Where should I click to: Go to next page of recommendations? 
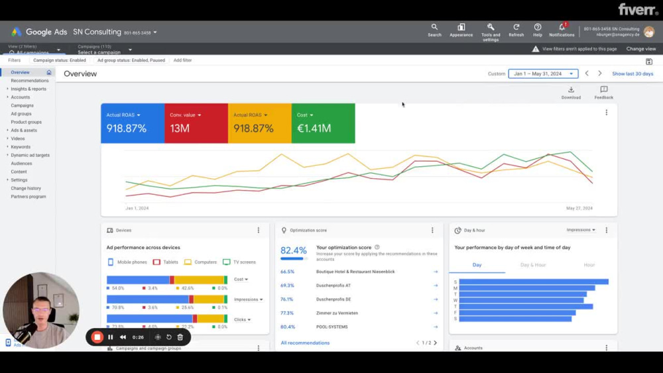(436, 343)
